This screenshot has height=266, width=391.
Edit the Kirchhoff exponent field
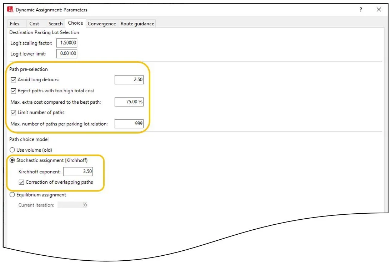tap(78, 172)
